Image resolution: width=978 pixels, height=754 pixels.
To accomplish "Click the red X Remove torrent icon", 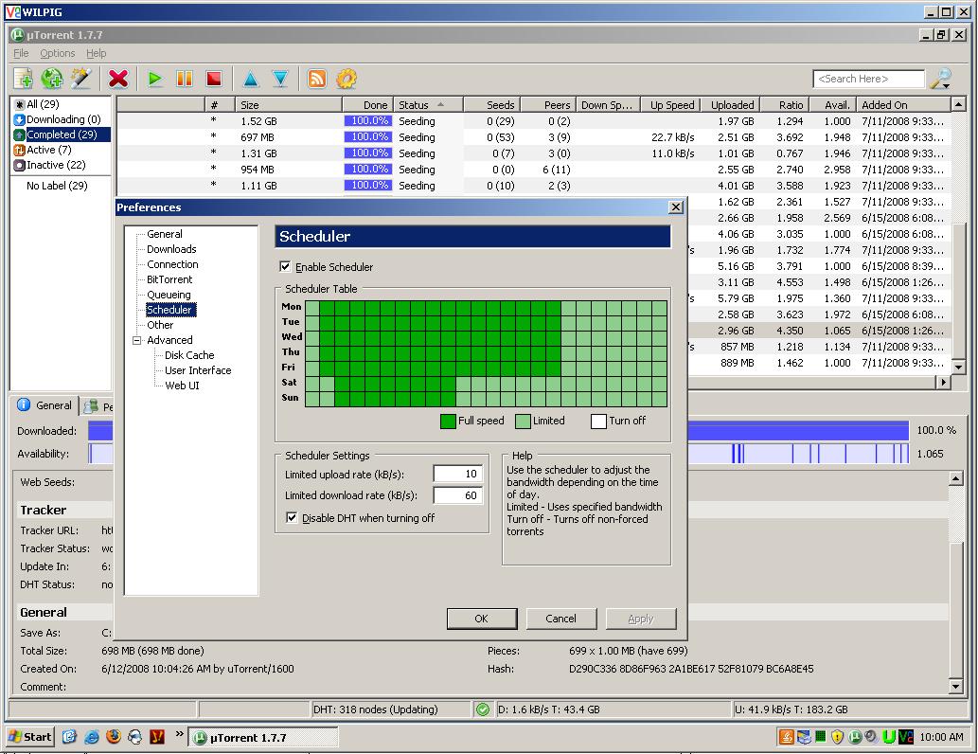I will point(118,79).
